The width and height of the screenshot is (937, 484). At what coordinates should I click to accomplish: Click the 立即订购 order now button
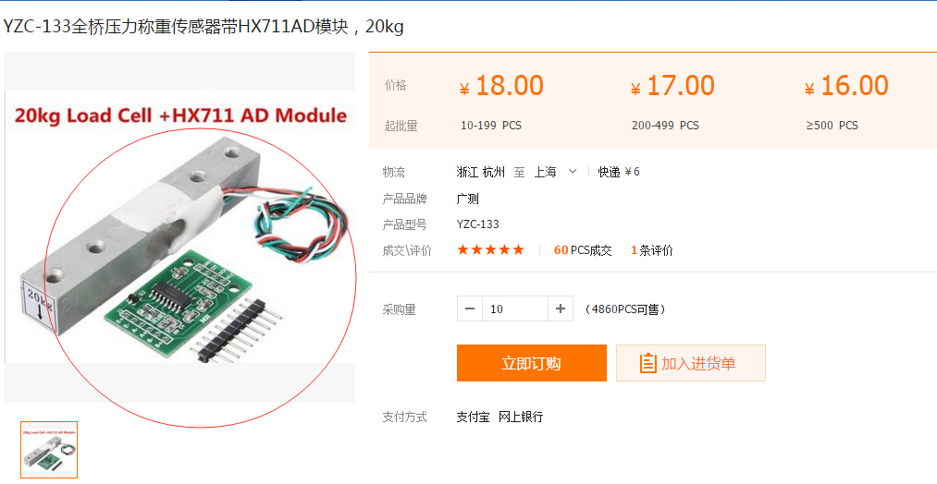click(531, 363)
